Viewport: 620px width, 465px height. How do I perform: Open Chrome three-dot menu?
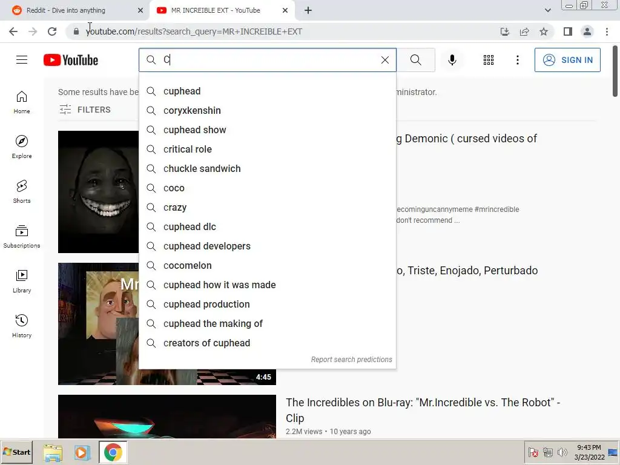[x=607, y=31]
